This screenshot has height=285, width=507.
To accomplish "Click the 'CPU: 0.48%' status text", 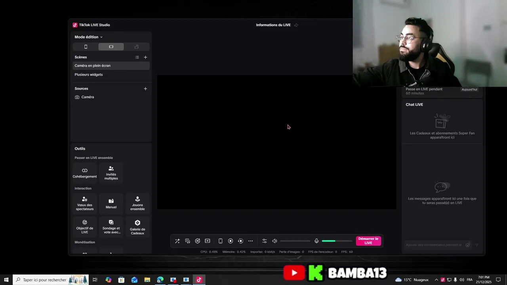I will [209, 252].
